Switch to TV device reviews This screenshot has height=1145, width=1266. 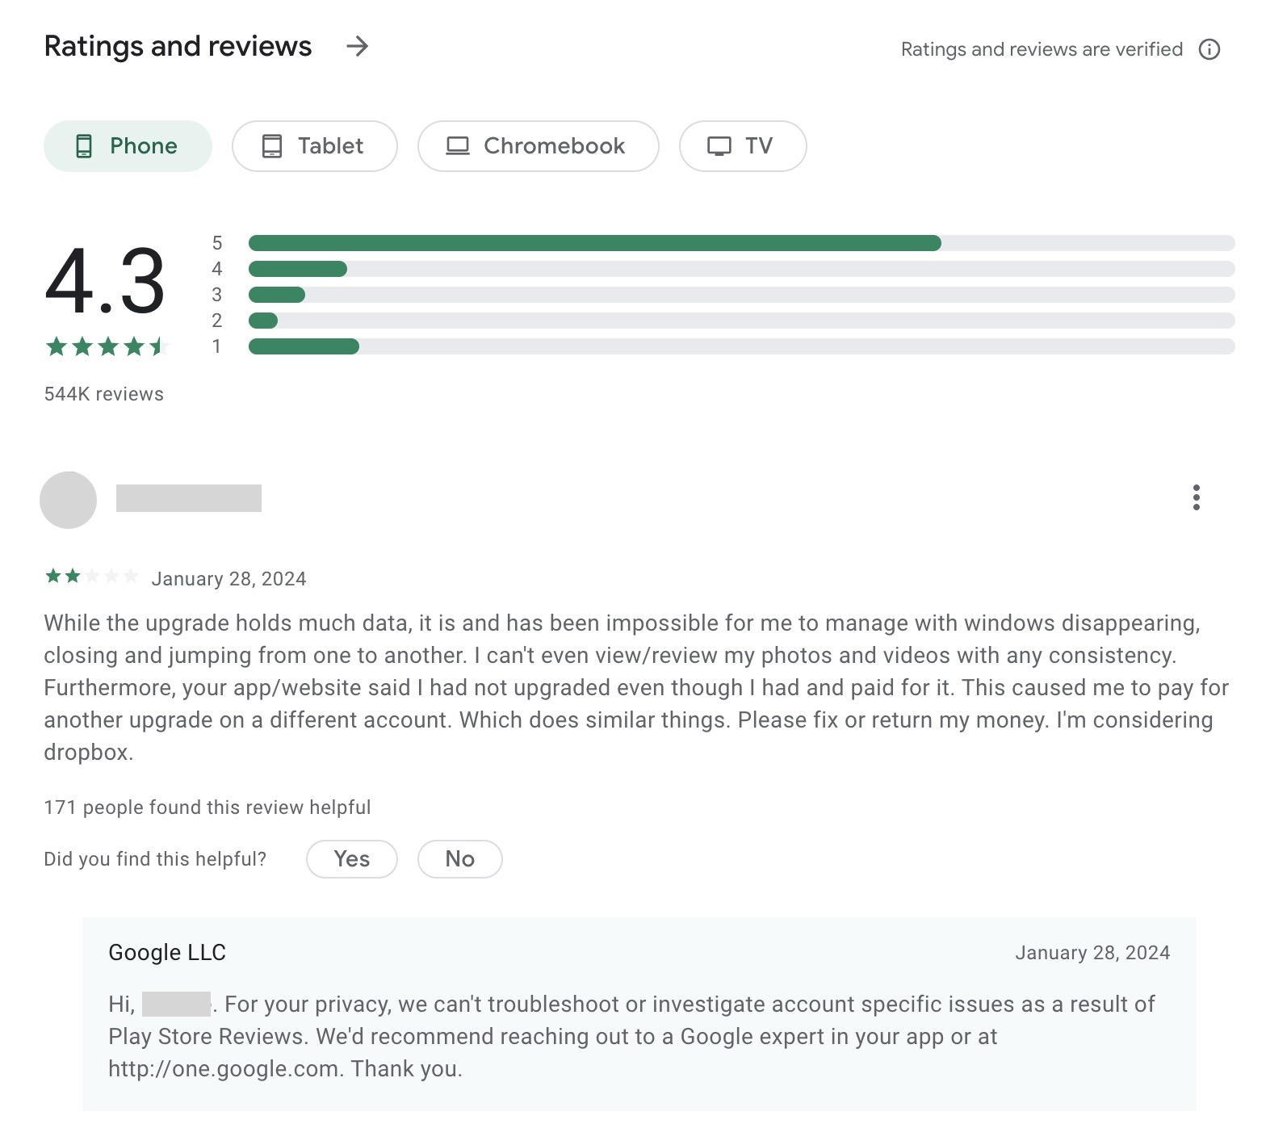[x=742, y=146]
